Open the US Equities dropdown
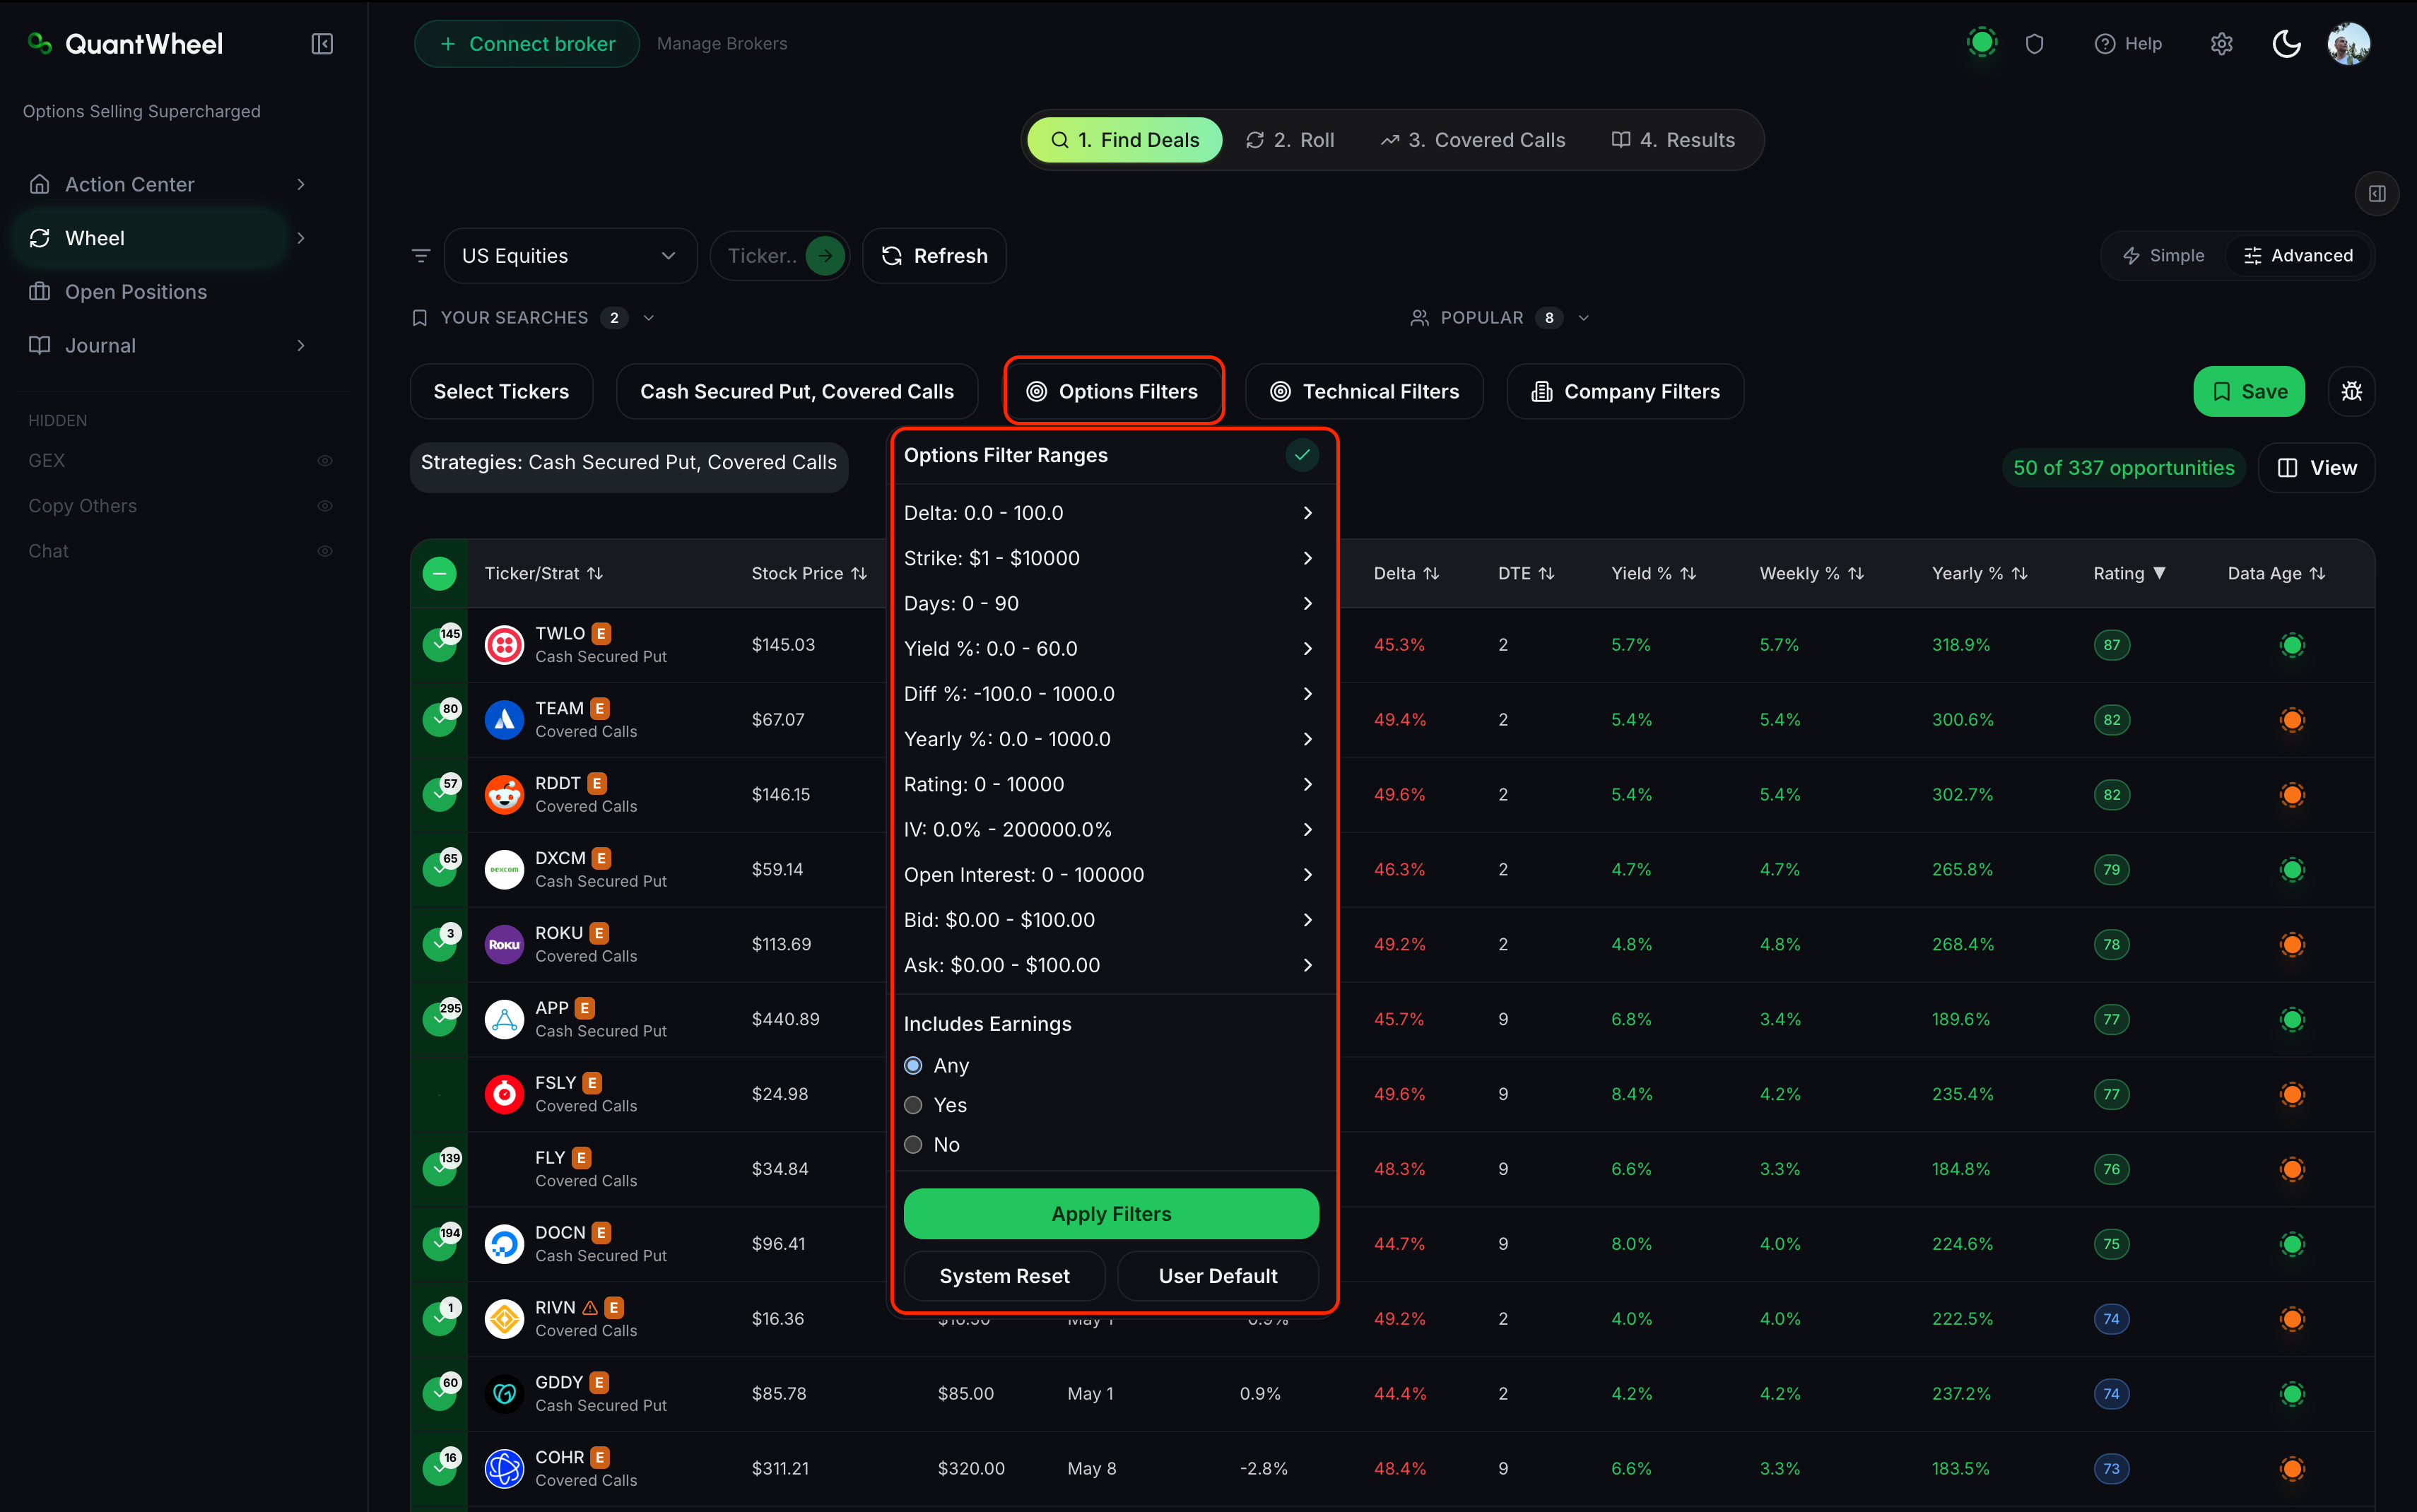Viewport: 2417px width, 1512px height. coord(569,256)
